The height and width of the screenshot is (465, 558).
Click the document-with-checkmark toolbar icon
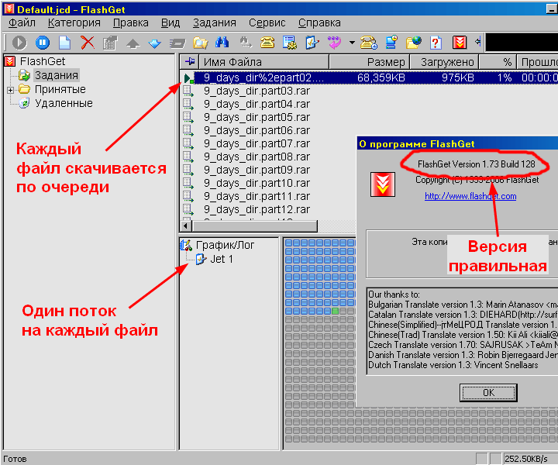312,43
